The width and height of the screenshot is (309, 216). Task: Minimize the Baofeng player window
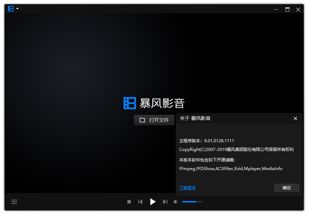coord(276,9)
